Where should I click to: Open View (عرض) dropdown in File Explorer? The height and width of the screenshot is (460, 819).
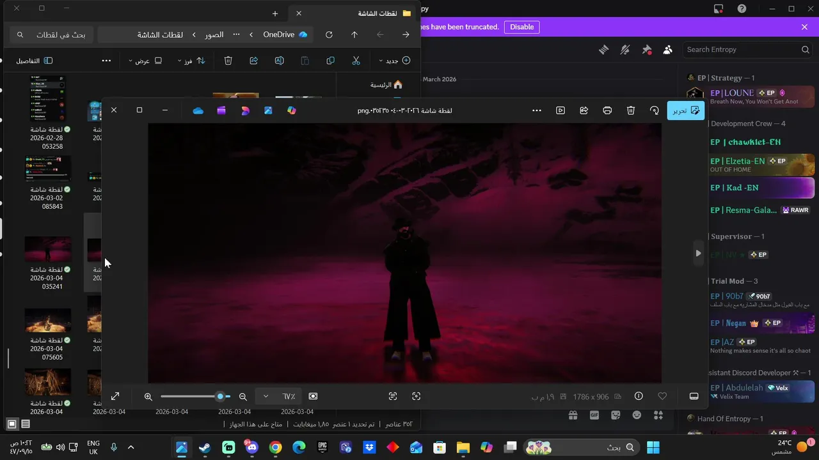[x=145, y=61]
